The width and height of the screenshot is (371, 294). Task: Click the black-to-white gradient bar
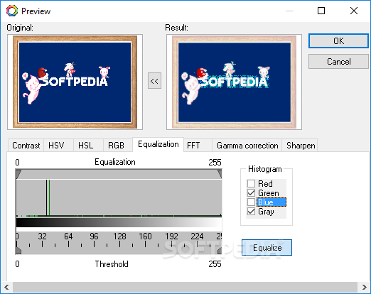(119, 222)
